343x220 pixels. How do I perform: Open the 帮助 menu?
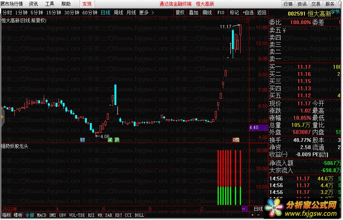coord(66,4)
